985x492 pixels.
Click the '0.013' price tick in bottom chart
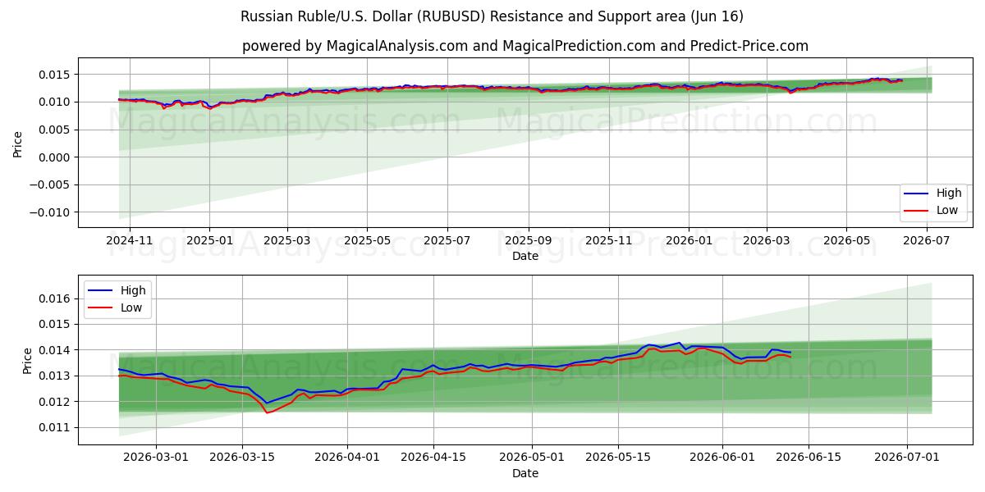coord(55,376)
